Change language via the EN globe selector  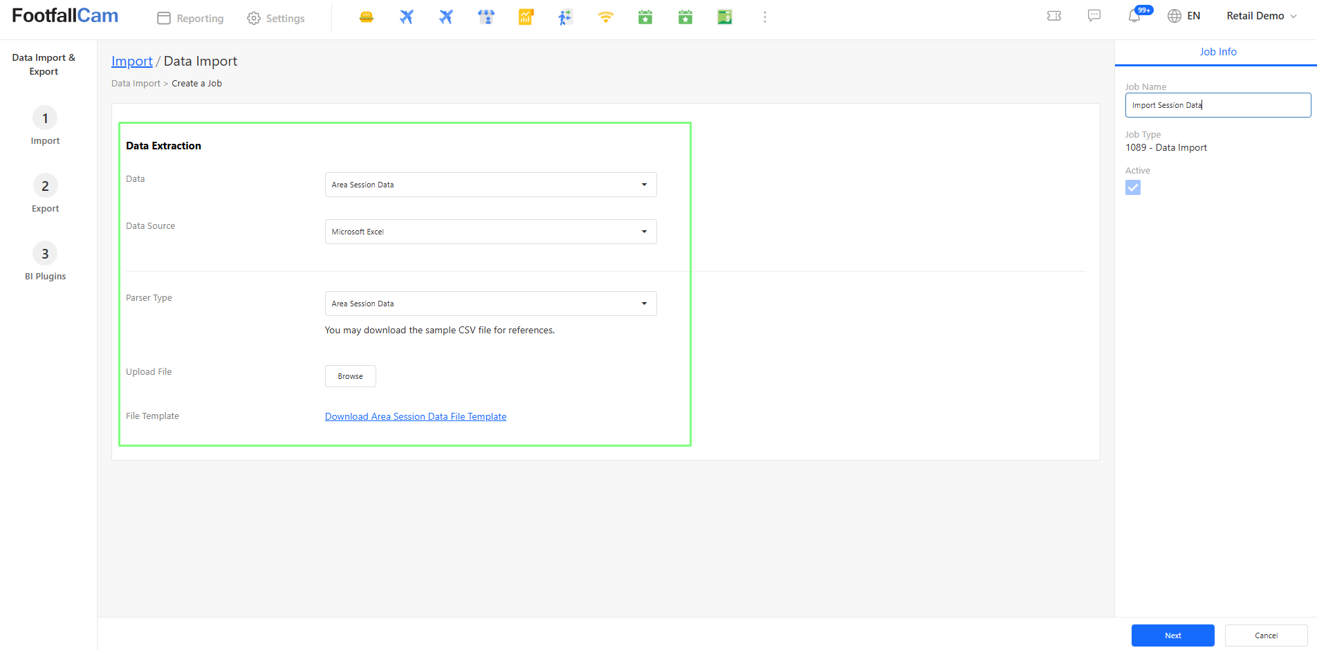pos(1184,16)
